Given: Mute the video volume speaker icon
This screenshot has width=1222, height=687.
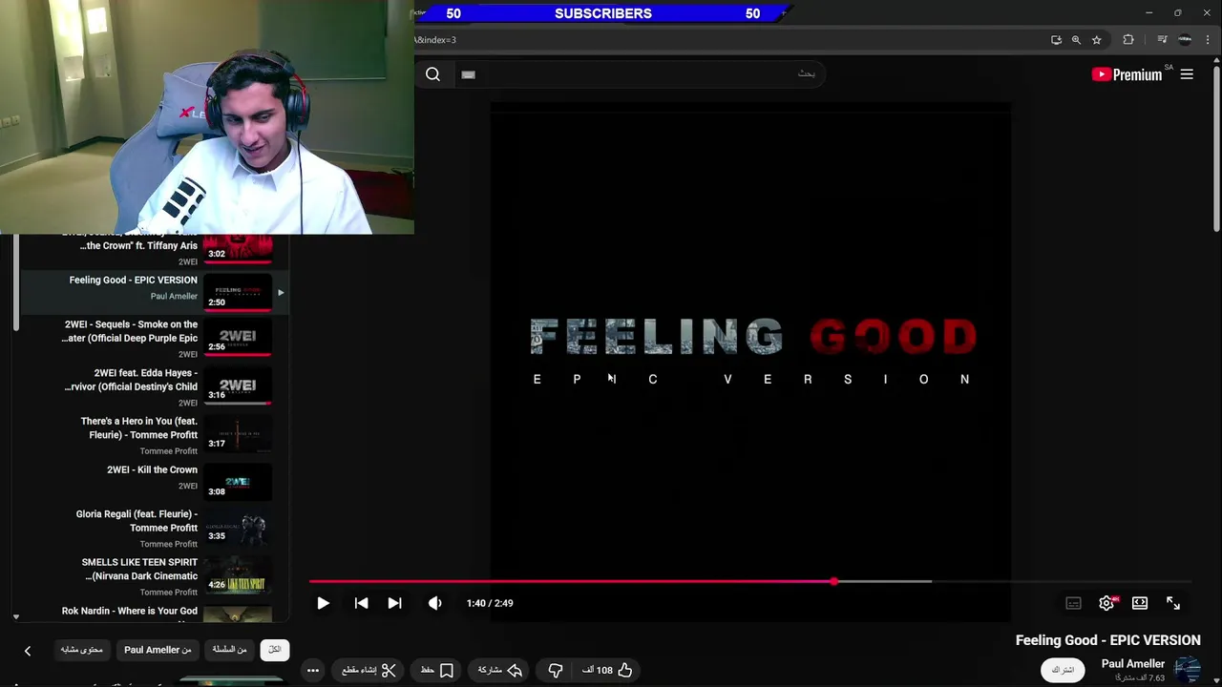Looking at the screenshot, I should (x=434, y=603).
